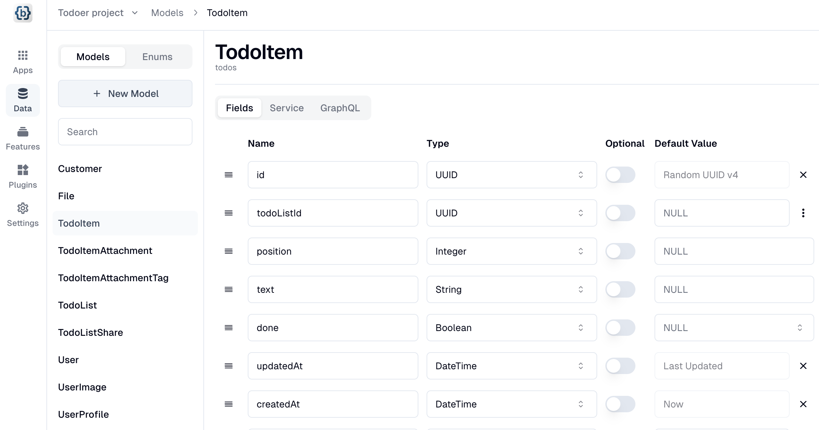Toggle Optional switch for text field

coord(620,290)
